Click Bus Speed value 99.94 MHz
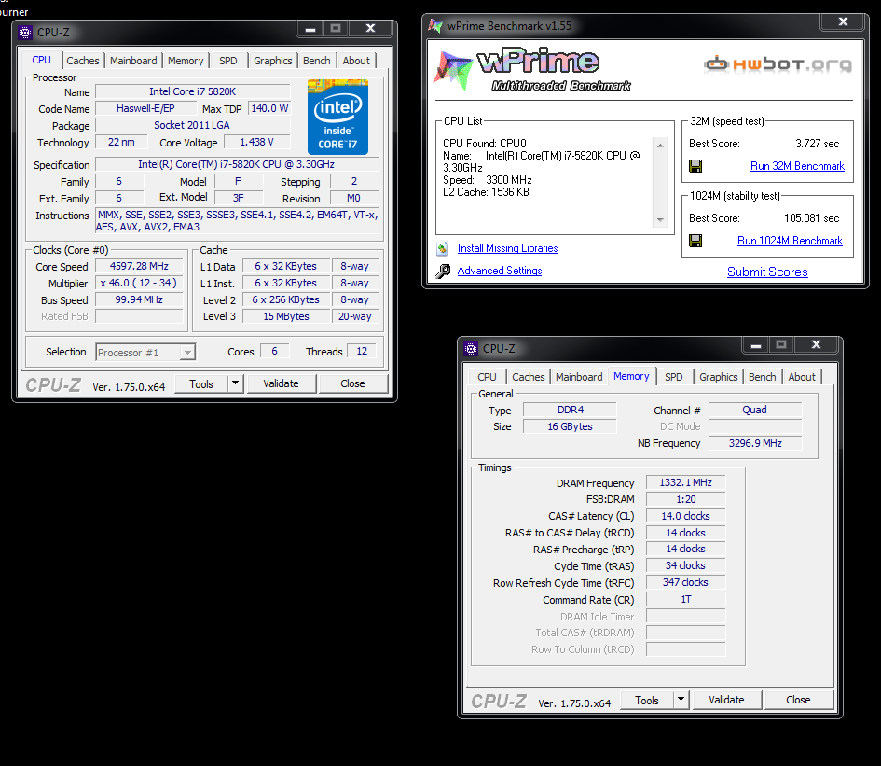Image resolution: width=881 pixels, height=766 pixels. tap(139, 299)
